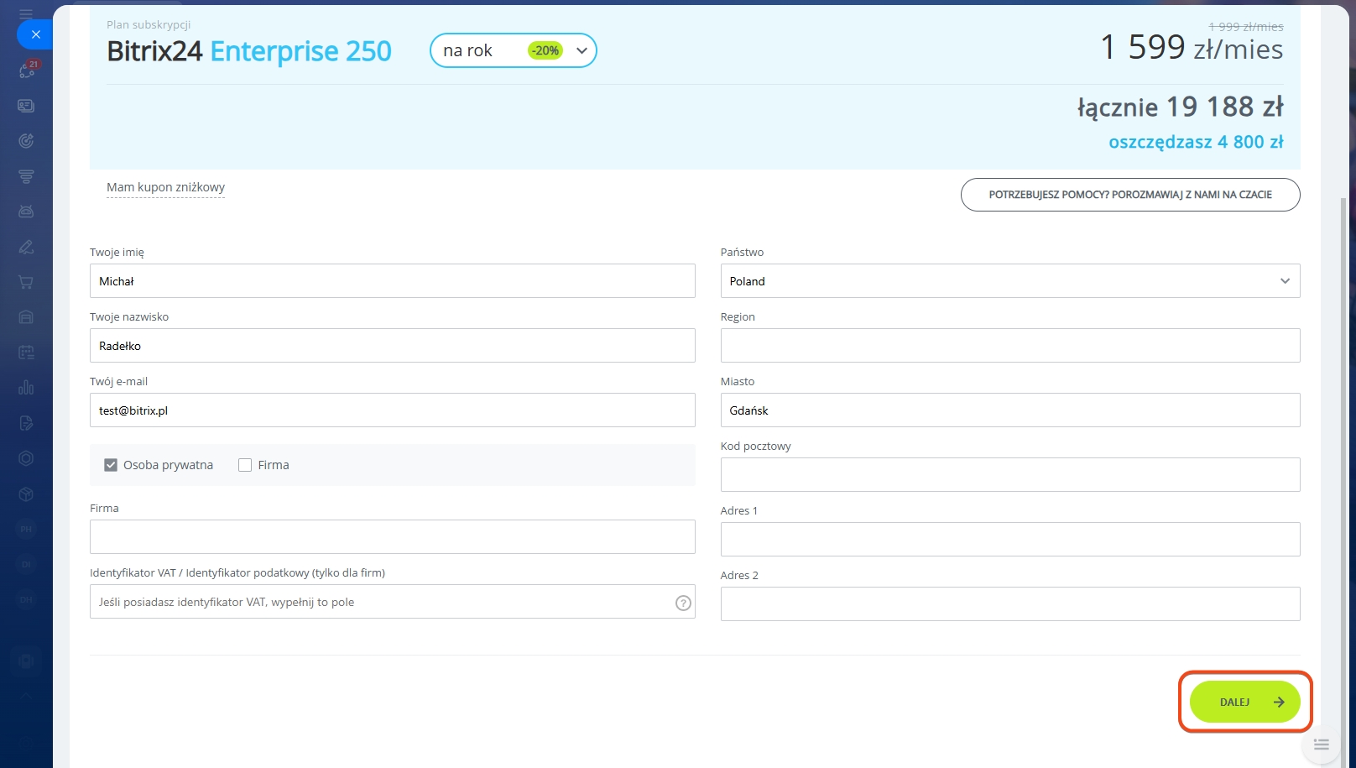Click the 'Twoje imię' field with Michał

pos(393,281)
